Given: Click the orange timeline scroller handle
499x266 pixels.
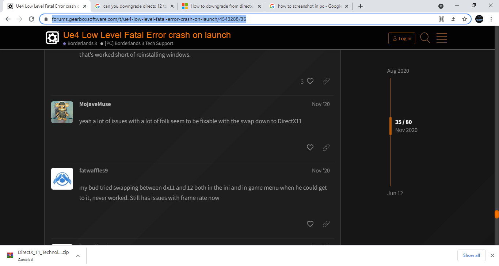Looking at the screenshot, I should coord(390,126).
